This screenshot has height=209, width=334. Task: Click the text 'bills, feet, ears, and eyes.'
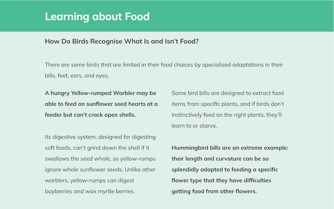click(x=77, y=76)
